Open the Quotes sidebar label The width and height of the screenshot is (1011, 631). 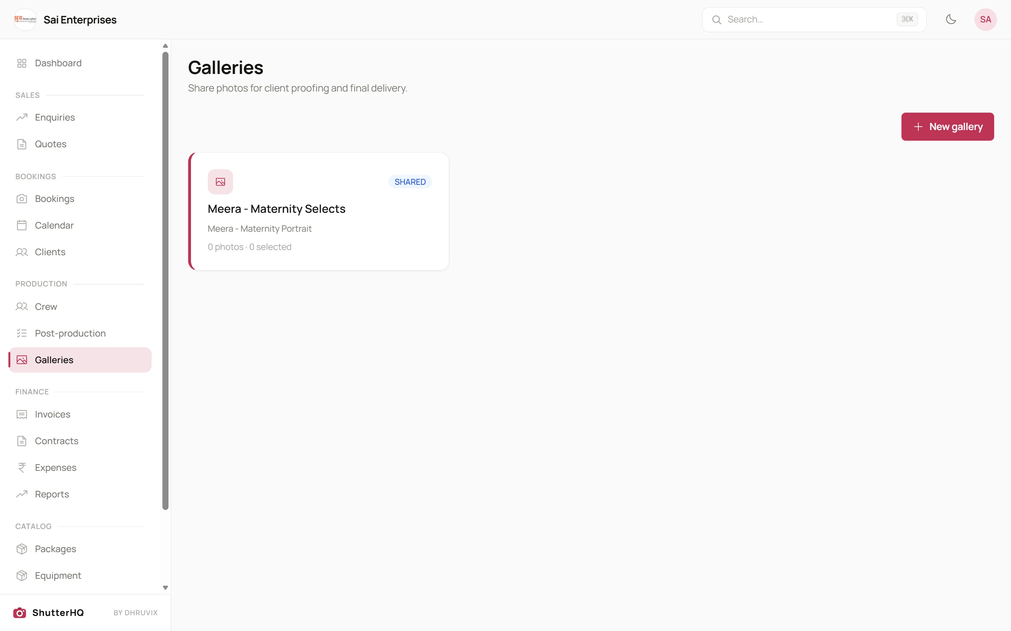click(51, 144)
